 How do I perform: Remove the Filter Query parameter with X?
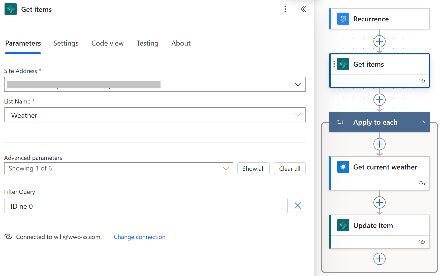pyautogui.click(x=298, y=206)
